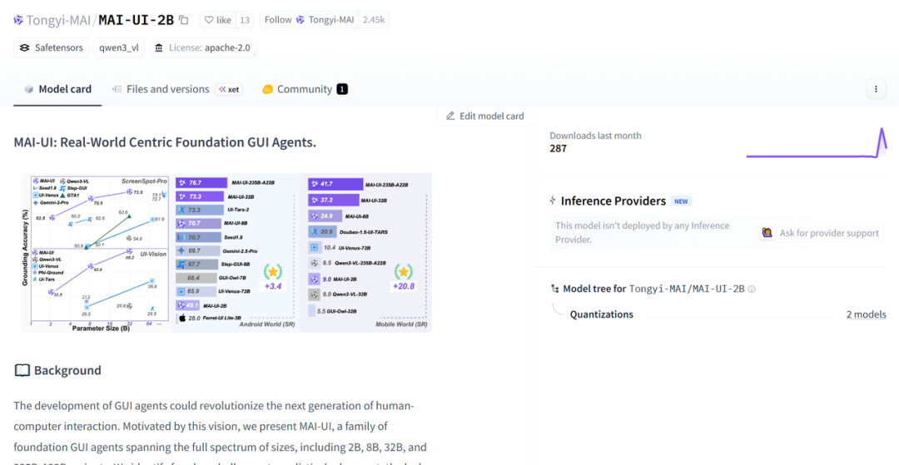Copy the model name with the copy icon
Screen dimensions: 899x465
pyautogui.click(x=184, y=20)
